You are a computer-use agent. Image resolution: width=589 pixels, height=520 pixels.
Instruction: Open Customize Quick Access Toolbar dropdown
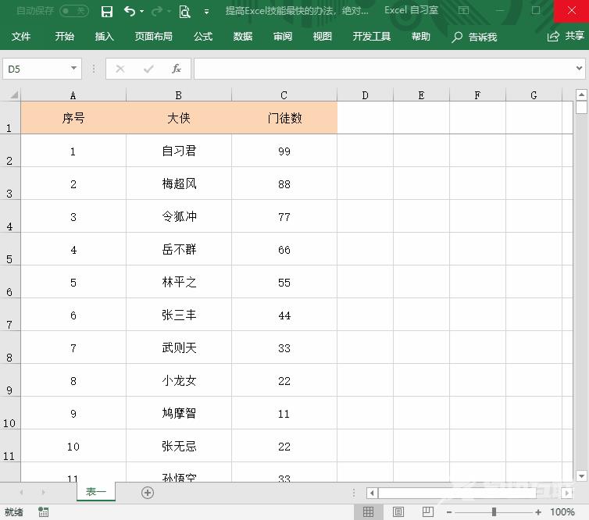pos(206,12)
